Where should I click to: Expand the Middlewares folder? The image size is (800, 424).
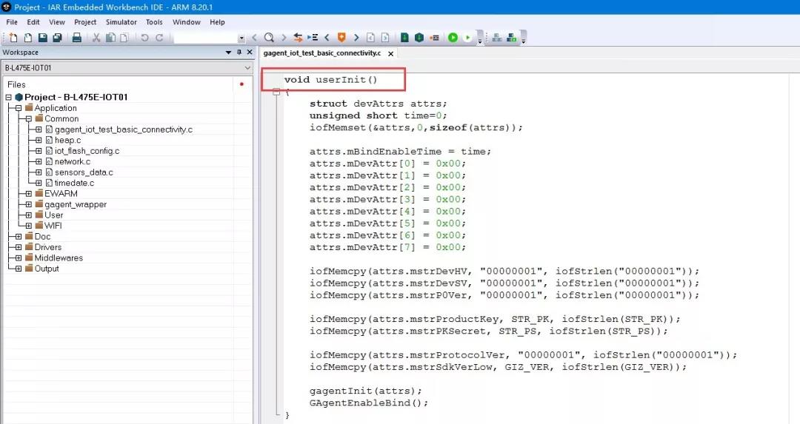coord(19,258)
